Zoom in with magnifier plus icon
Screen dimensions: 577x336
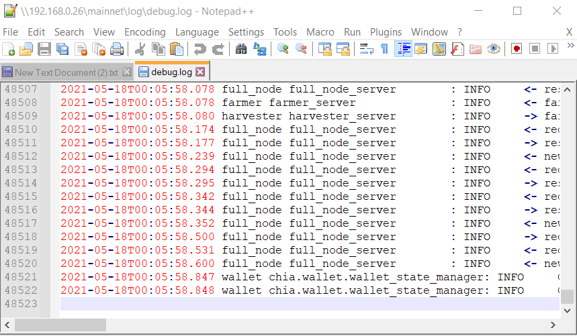tap(283, 48)
